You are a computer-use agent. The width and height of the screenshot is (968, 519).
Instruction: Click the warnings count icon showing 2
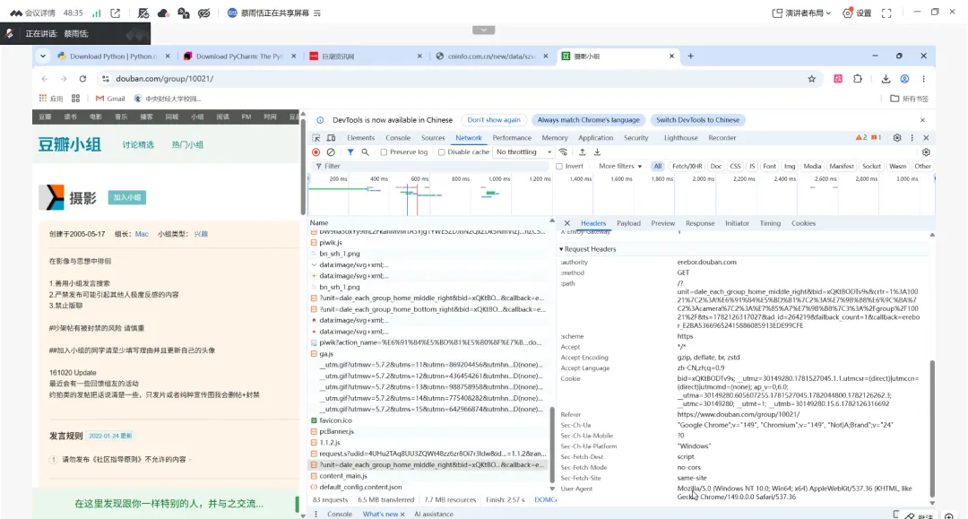861,138
